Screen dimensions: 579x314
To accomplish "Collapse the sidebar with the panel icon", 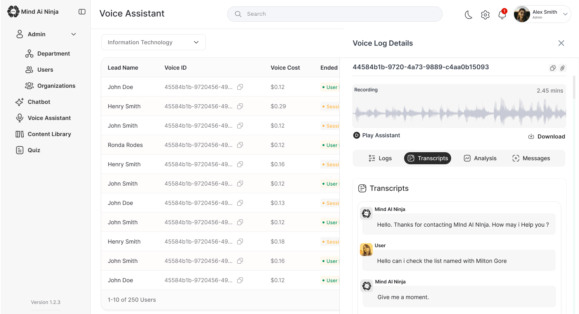I will [x=82, y=12].
